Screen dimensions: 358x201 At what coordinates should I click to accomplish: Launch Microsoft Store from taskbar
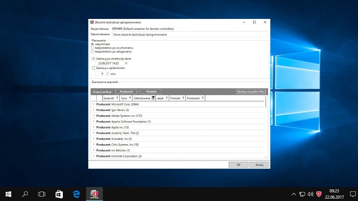(59, 194)
